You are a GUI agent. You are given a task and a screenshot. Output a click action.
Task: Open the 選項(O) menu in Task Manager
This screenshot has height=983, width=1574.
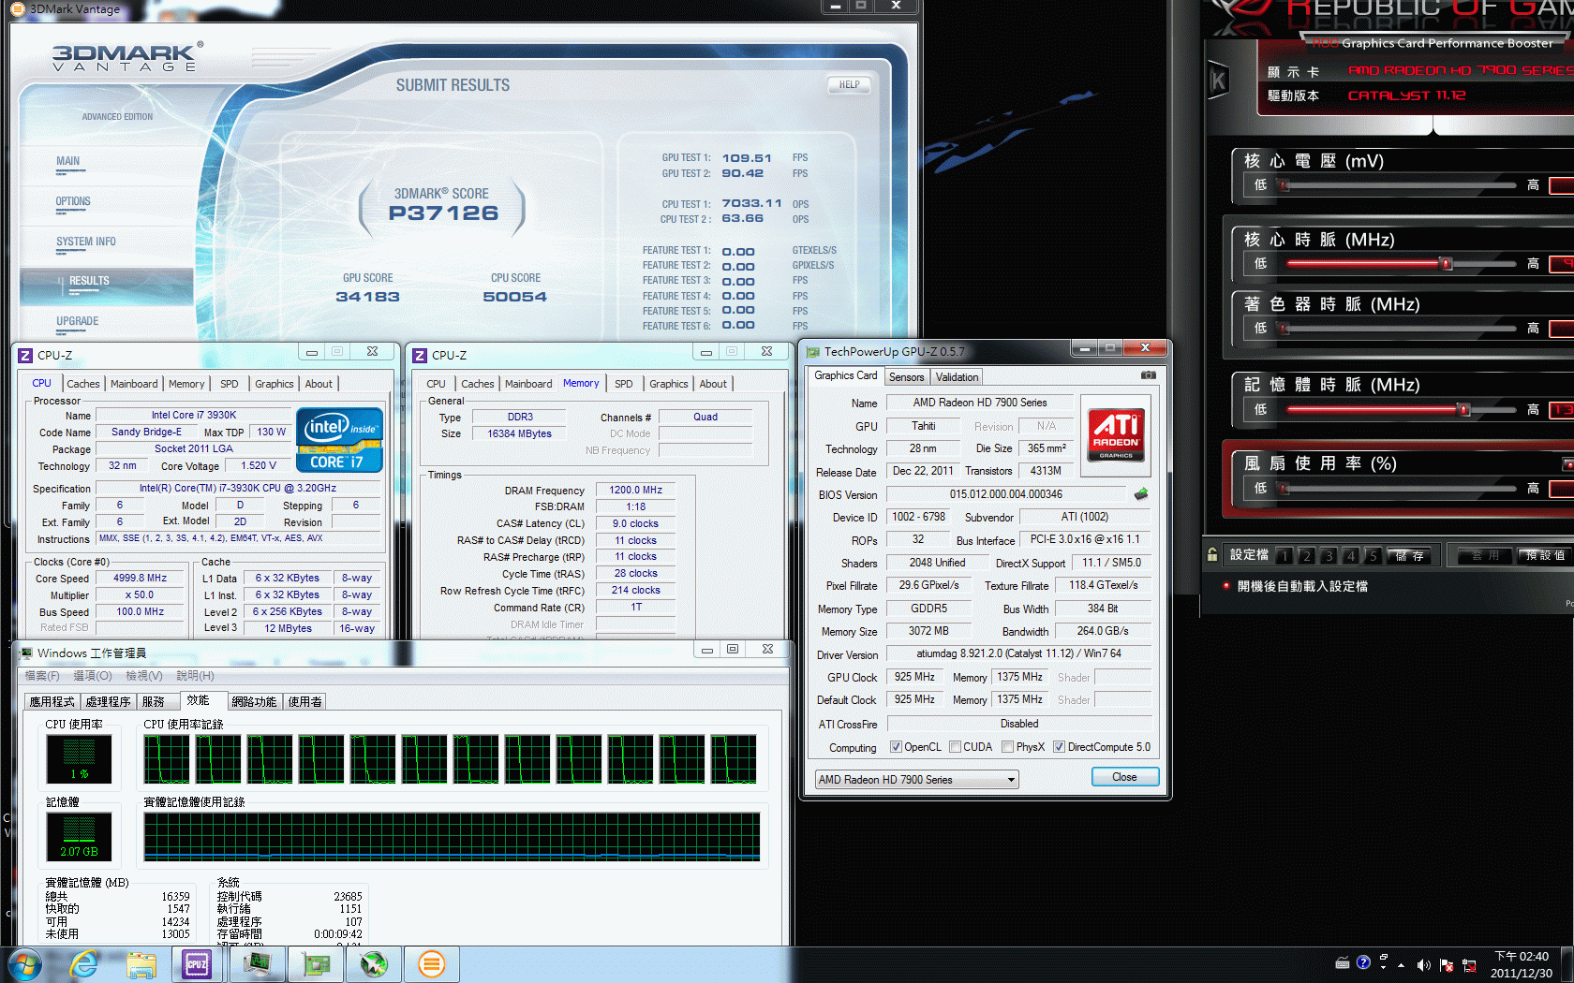pyautogui.click(x=93, y=676)
